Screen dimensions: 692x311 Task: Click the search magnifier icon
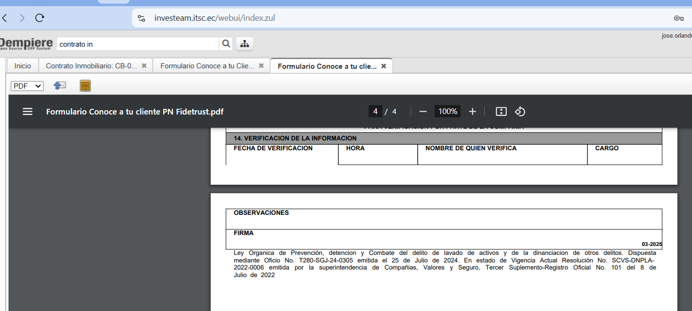(226, 44)
